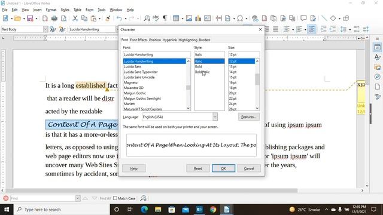Image resolution: width=383 pixels, height=215 pixels.
Task: Click the Insert Hyperlink globe icon
Action: tap(255, 19)
